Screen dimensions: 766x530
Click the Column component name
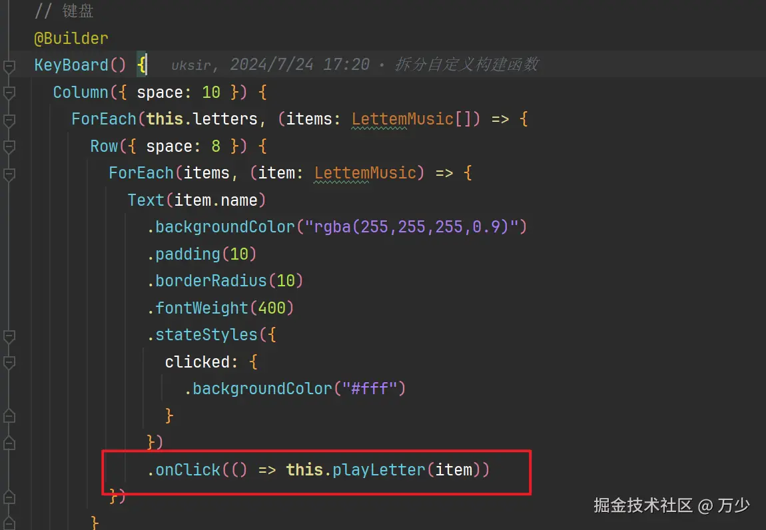pyautogui.click(x=81, y=92)
